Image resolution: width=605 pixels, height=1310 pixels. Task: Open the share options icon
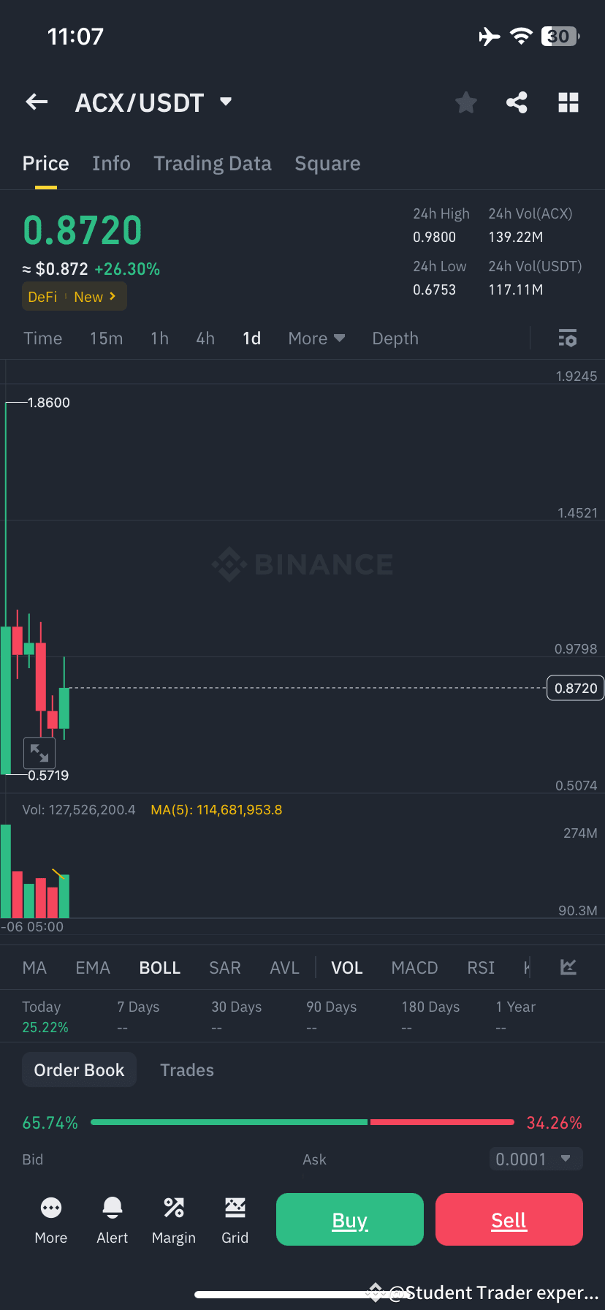pos(517,102)
